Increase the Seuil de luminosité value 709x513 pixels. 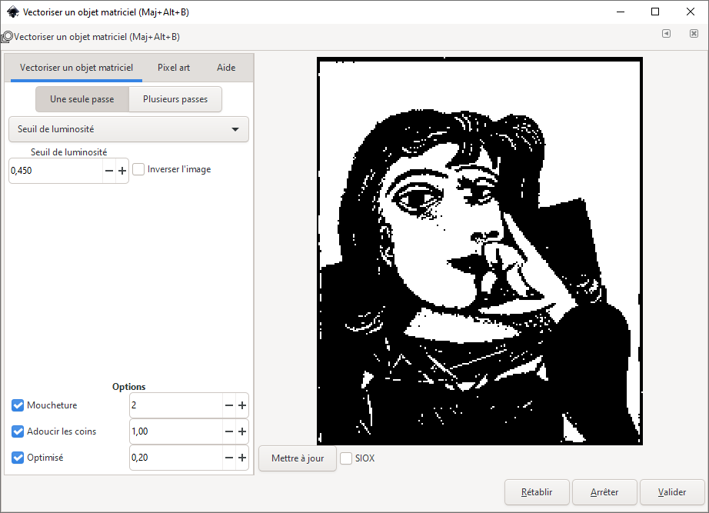tap(122, 171)
